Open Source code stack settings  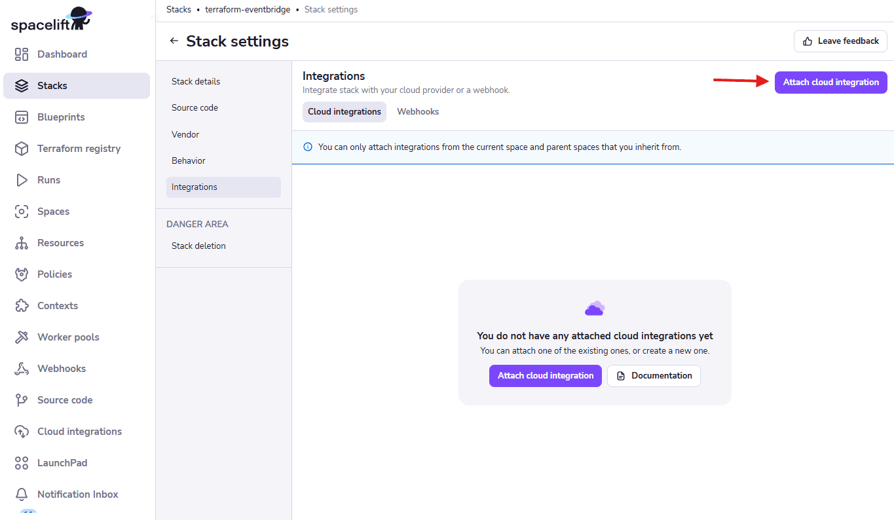(x=223, y=108)
